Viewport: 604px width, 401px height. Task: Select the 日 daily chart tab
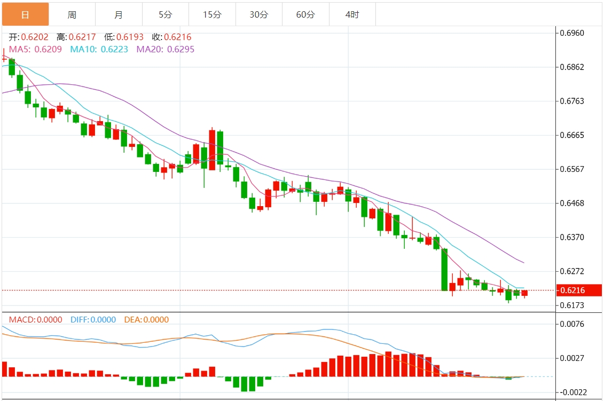click(x=26, y=14)
